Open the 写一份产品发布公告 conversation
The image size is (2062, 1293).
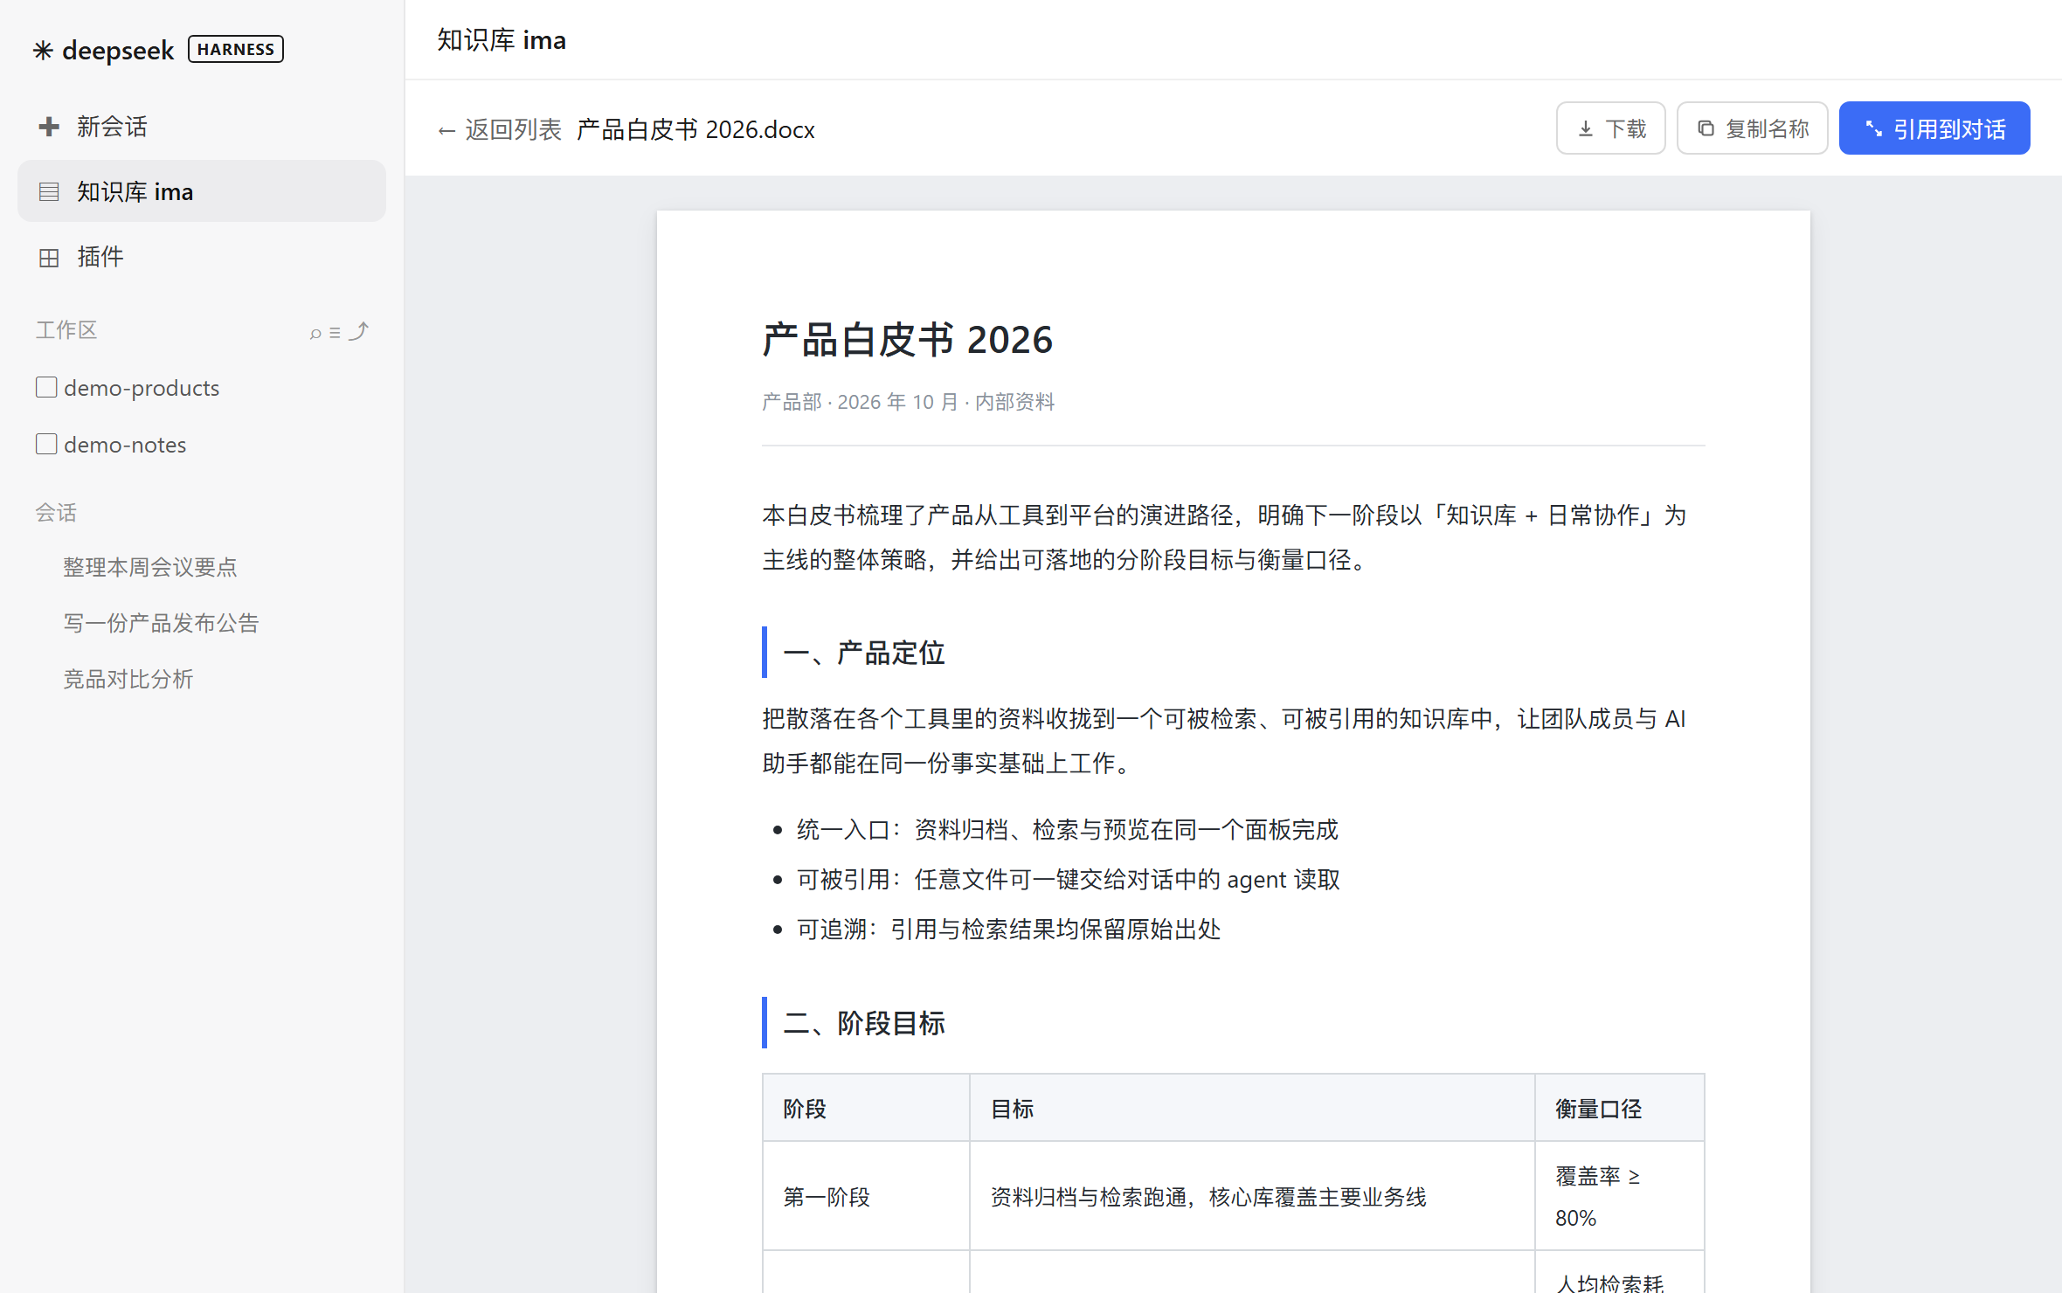[161, 623]
